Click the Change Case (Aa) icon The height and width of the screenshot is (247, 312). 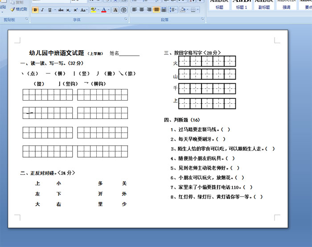coord(83,10)
